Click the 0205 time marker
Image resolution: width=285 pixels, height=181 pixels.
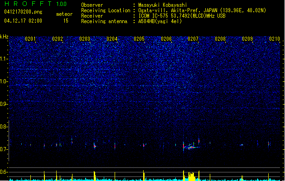click(139, 39)
